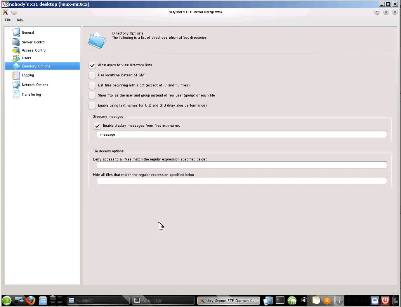Launch Firefox from the taskbar
401x307 pixels.
31,300
